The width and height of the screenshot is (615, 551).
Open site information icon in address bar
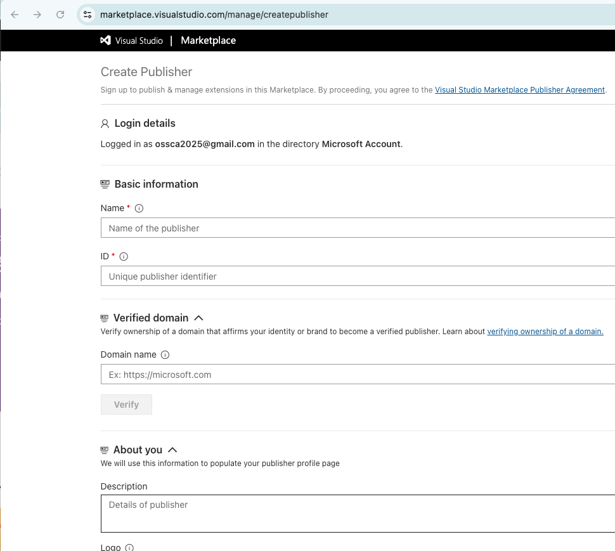pos(87,15)
